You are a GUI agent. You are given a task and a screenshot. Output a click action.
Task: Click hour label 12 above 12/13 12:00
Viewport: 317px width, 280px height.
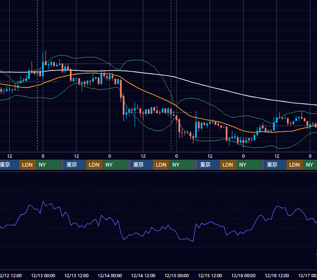coord(76,156)
